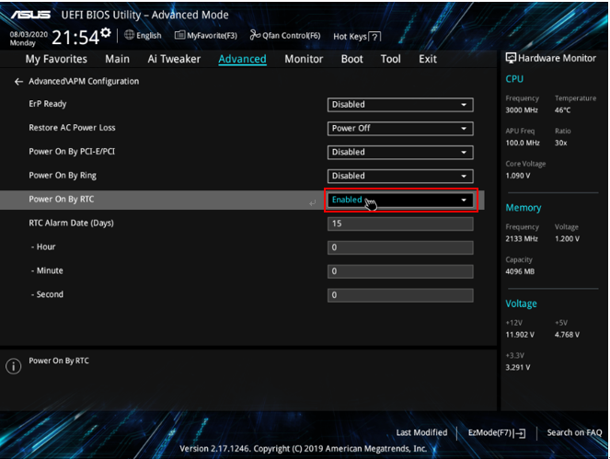
Task: Click the info icon in help area
Action: 14,366
